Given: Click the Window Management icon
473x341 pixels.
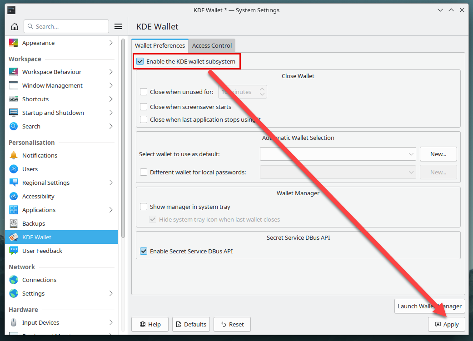Looking at the screenshot, I should coord(14,86).
